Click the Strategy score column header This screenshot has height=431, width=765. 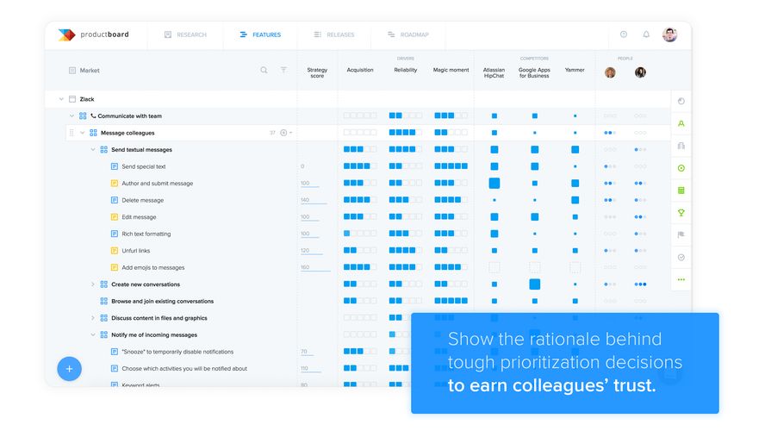click(317, 72)
